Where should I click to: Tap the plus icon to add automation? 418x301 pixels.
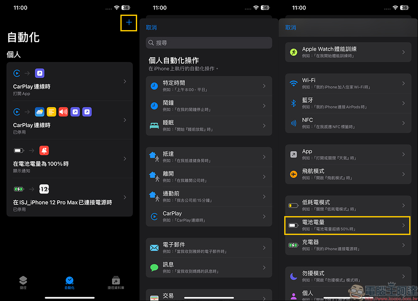click(x=129, y=23)
